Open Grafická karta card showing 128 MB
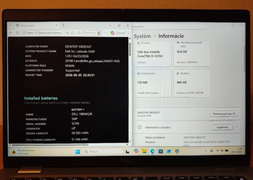Screen dimensions: 253x180 153,83
